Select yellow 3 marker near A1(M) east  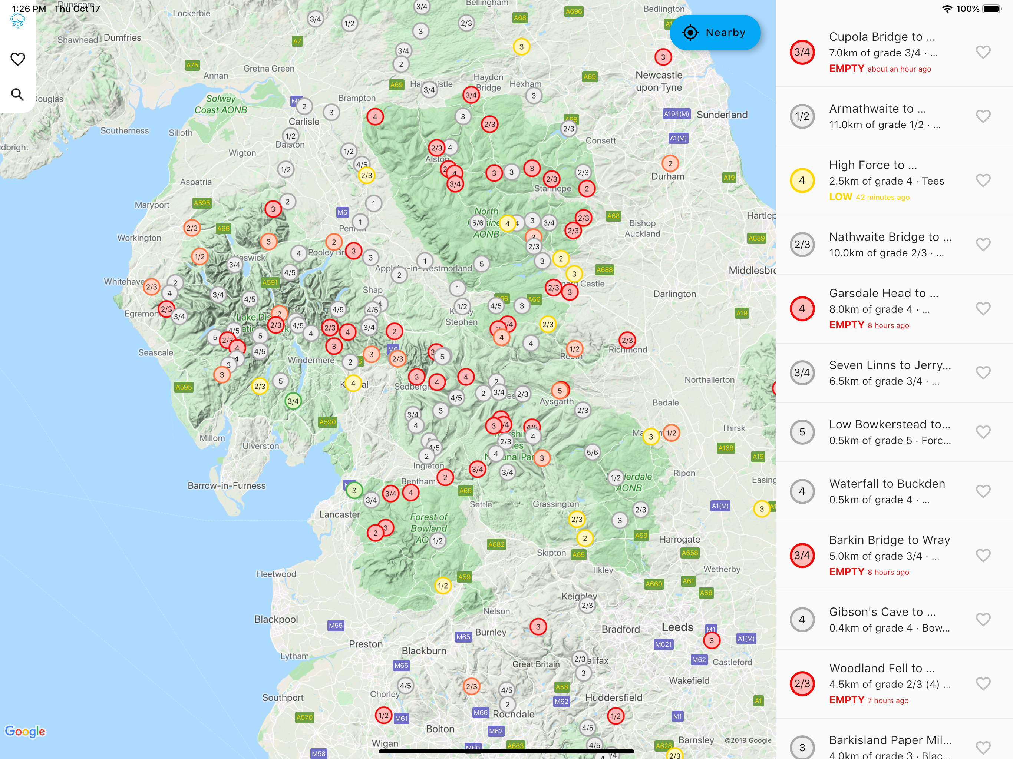[x=761, y=508]
